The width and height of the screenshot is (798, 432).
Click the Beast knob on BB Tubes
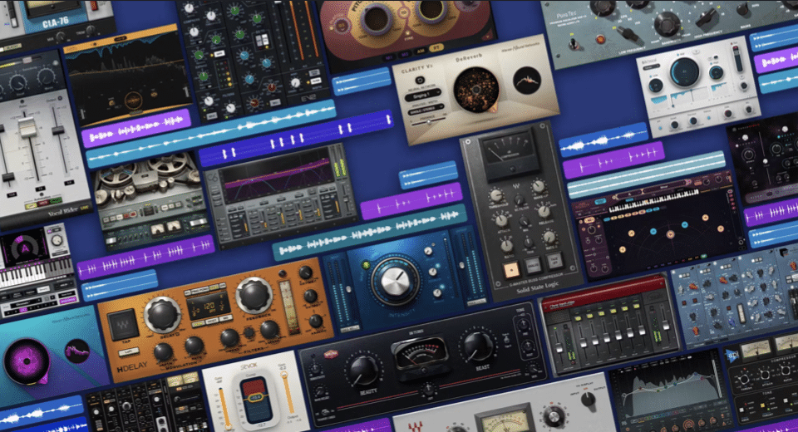point(477,346)
